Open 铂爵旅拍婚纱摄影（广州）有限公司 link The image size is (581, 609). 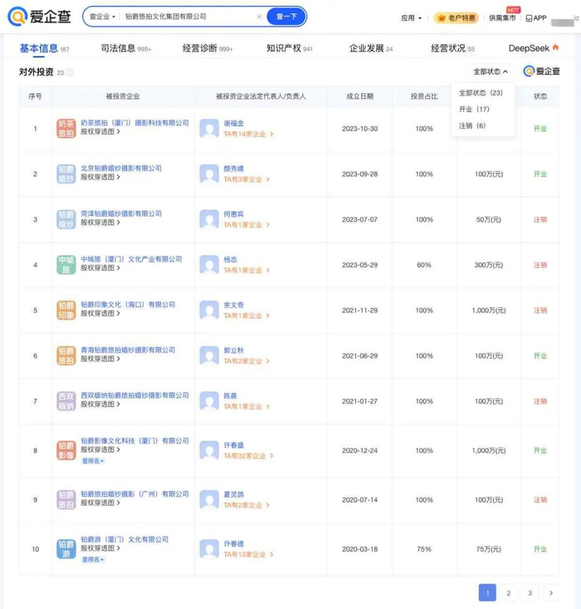[x=134, y=494]
